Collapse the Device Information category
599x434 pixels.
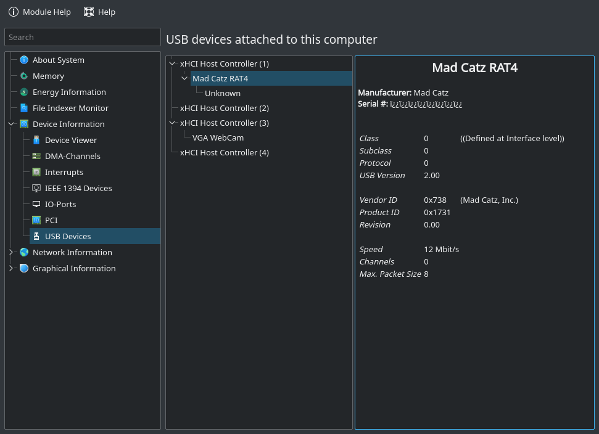point(11,124)
